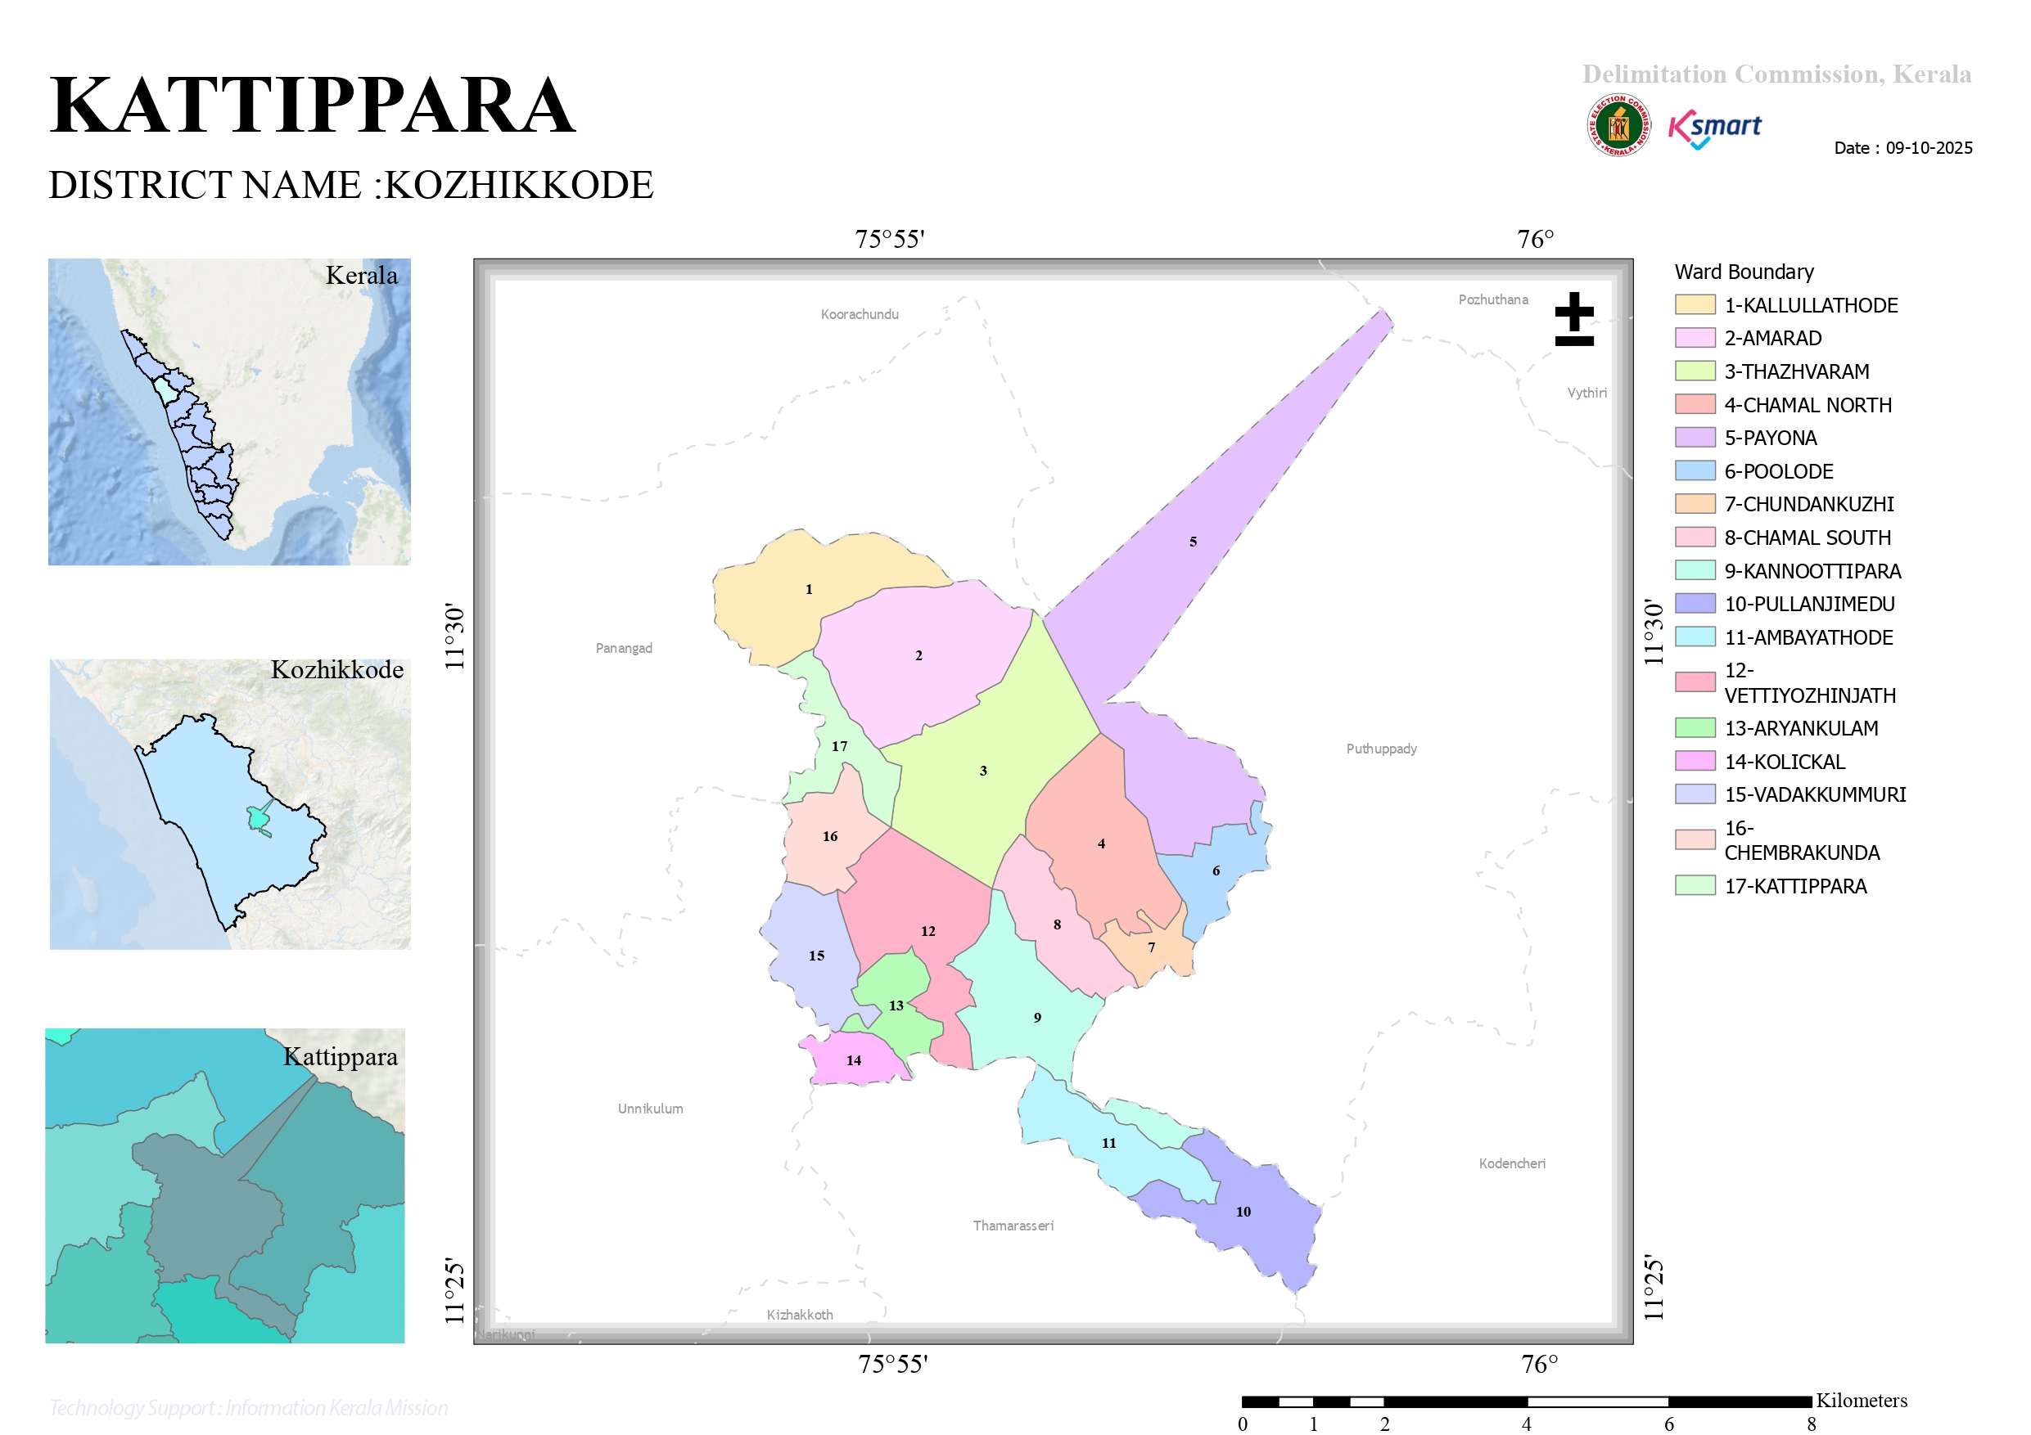Open the Kerala inset map thumbnail

pyautogui.click(x=229, y=412)
